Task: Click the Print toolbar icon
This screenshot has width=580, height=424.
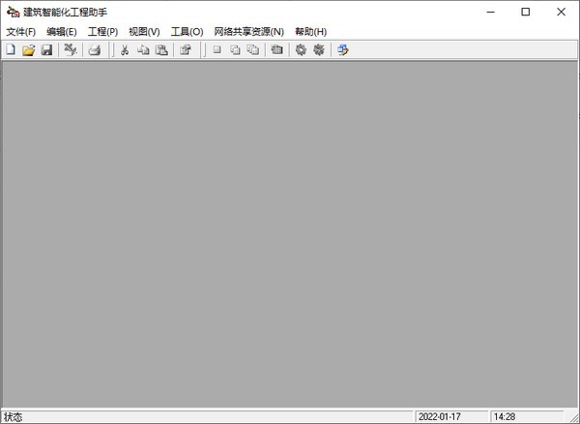Action: [95, 49]
